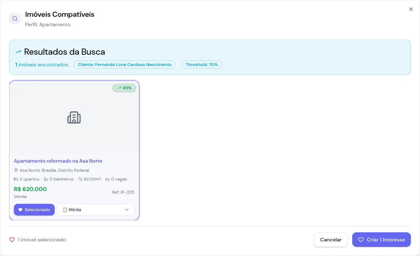Image resolution: width=420 pixels, height=256 pixels.
Task: Click the 1 imóveis encontrados text
Action: (42, 65)
